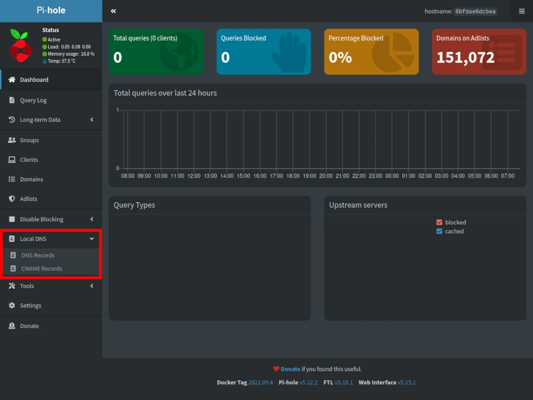
Task: Click the temperature droplet icon
Action: point(45,61)
